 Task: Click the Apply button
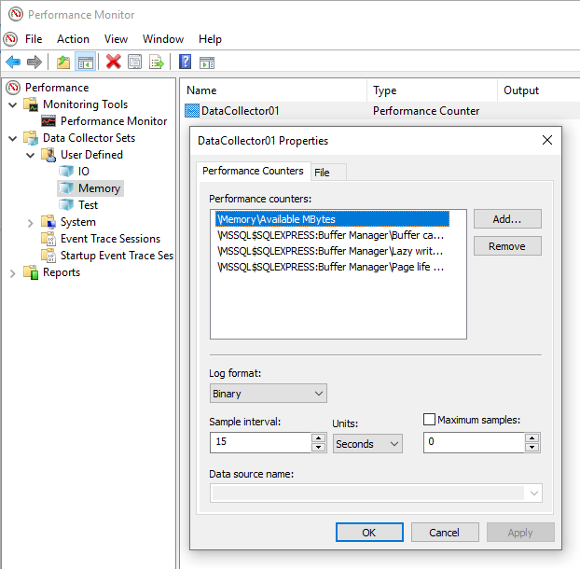[x=520, y=533]
